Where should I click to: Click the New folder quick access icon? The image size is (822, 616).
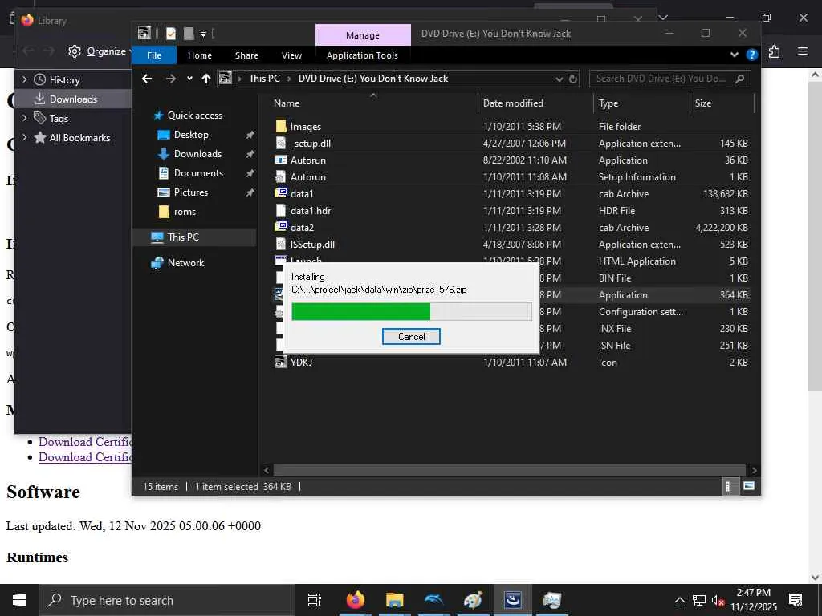click(189, 34)
